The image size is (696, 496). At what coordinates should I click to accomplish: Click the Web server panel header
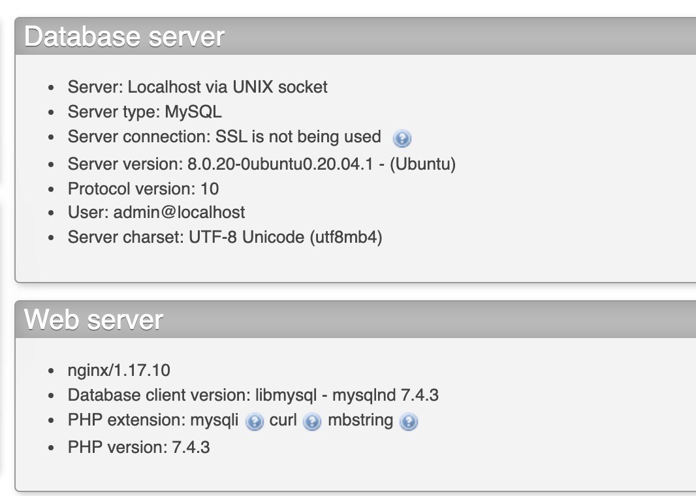[x=93, y=320]
